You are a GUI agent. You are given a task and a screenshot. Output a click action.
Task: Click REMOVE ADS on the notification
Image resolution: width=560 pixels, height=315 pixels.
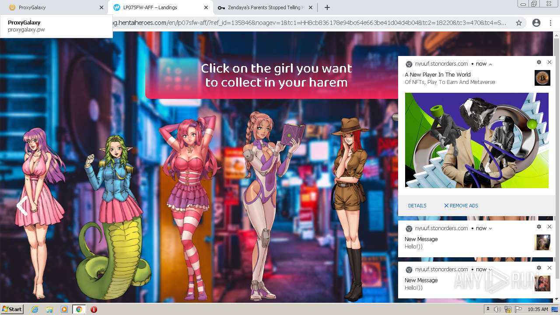[x=461, y=206]
